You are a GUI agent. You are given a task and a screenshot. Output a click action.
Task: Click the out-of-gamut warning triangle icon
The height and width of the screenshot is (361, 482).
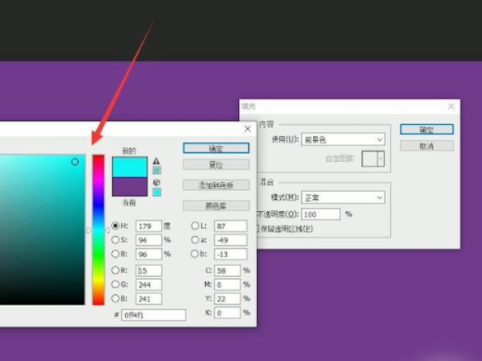click(x=157, y=161)
